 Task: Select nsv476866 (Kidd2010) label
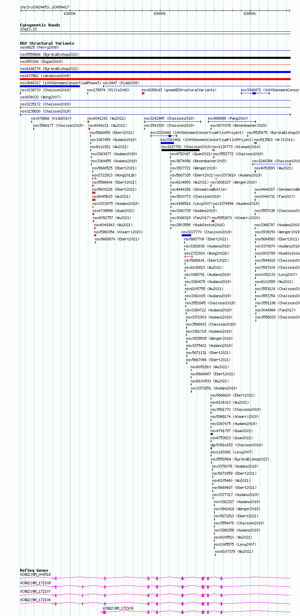51,118
